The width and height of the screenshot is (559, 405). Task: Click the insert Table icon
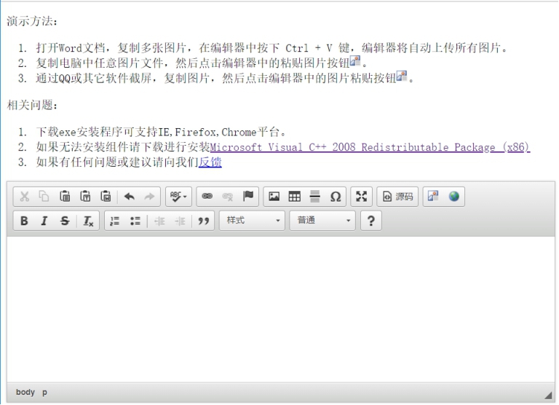tap(295, 196)
